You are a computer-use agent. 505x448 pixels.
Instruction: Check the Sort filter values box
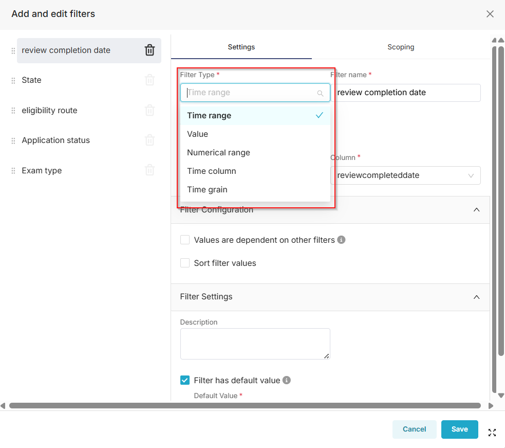coord(185,263)
